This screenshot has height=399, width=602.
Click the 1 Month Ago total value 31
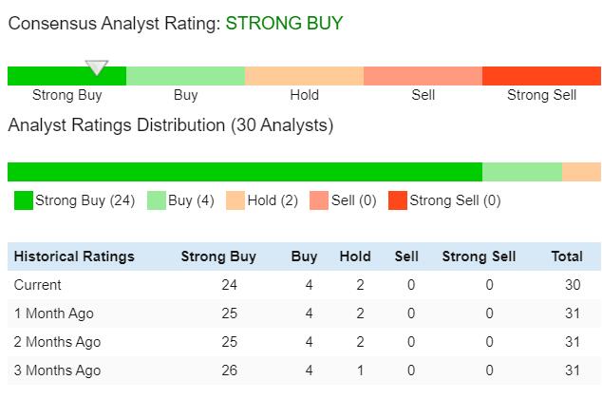573,313
